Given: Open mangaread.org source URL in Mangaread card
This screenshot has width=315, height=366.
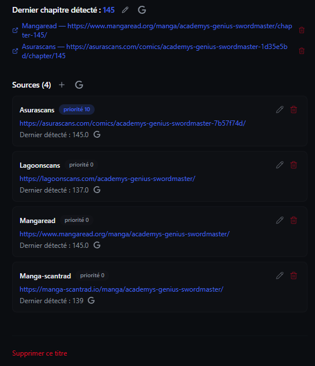Looking at the screenshot, I should point(125,234).
